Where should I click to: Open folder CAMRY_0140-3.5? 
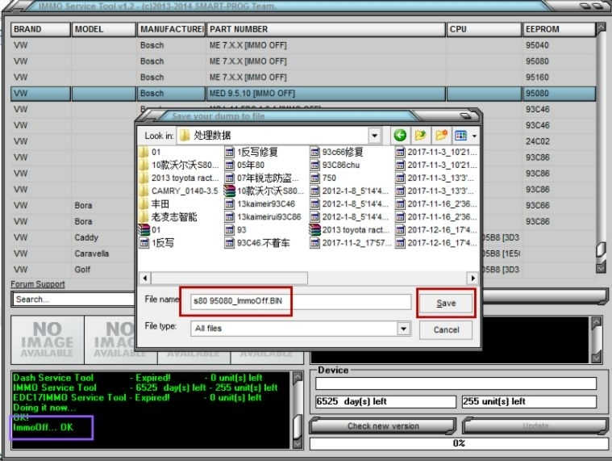179,191
